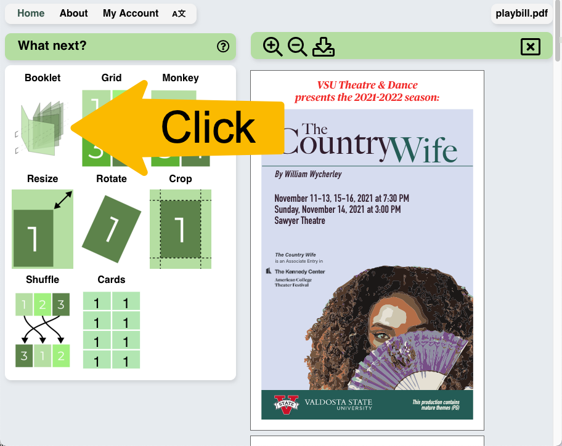Screen dimensions: 562x446
Task: Download the PDF file
Action: [x=324, y=47]
